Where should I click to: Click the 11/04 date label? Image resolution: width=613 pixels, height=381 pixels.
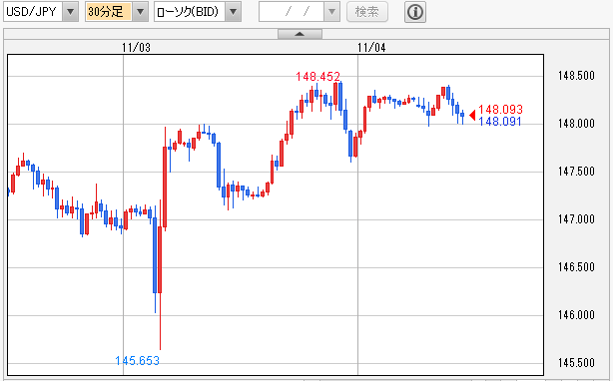click(x=371, y=48)
